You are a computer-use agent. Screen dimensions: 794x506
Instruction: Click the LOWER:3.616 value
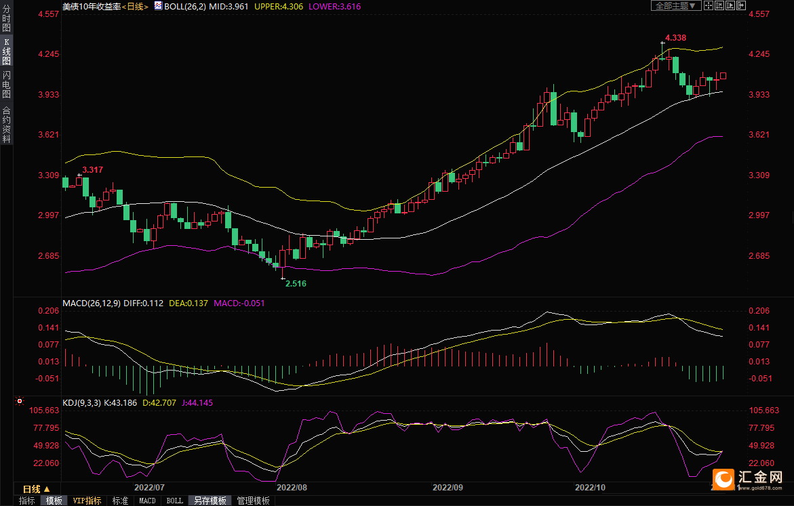tap(335, 7)
